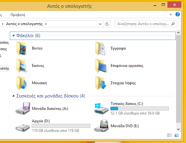Collapse the Φάκελοι (6) group
The image size is (186, 143).
pyautogui.click(x=13, y=35)
